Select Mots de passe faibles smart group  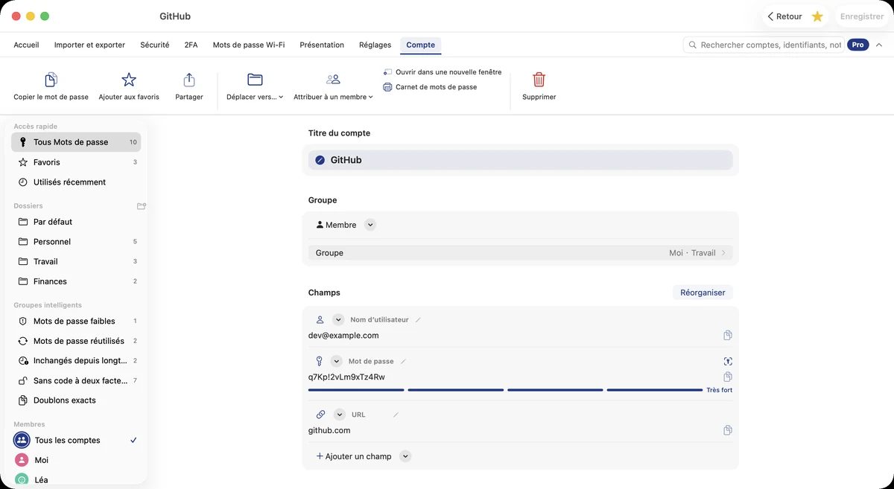coord(76,322)
